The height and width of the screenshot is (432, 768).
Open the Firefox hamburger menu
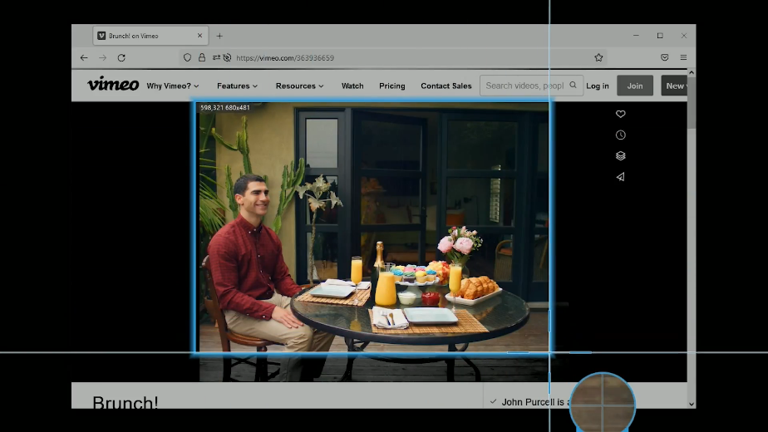pos(684,58)
